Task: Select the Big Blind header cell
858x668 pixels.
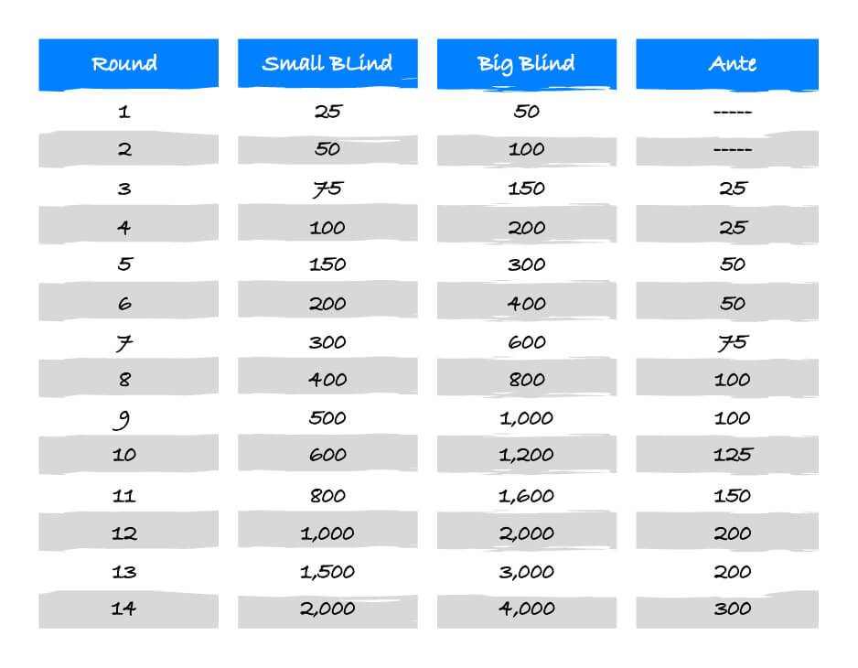Action: click(527, 64)
